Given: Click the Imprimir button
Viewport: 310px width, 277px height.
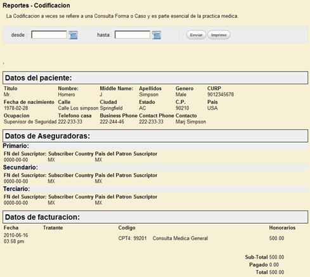Looking at the screenshot, I should point(219,35).
